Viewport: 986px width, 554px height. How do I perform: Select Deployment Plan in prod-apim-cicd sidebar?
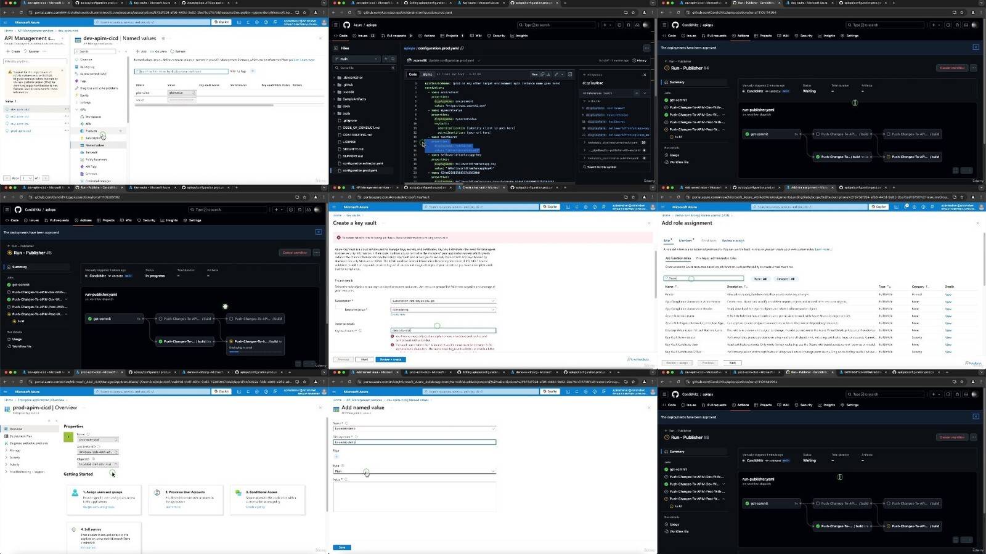21,436
